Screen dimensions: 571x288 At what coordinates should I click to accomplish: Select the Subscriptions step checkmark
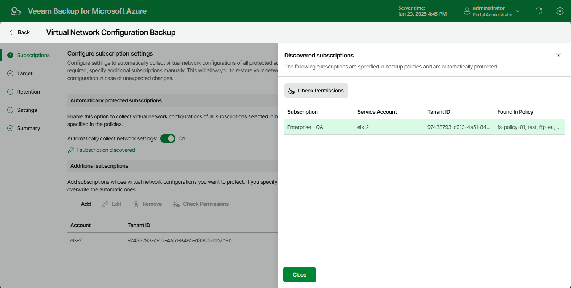coord(10,55)
